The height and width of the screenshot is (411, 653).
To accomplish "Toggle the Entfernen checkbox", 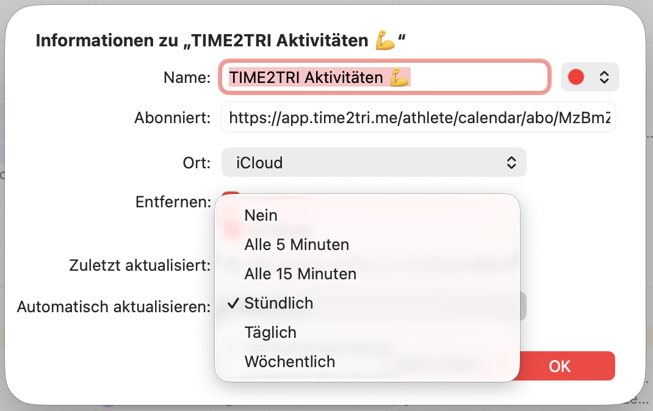I will 229,196.
